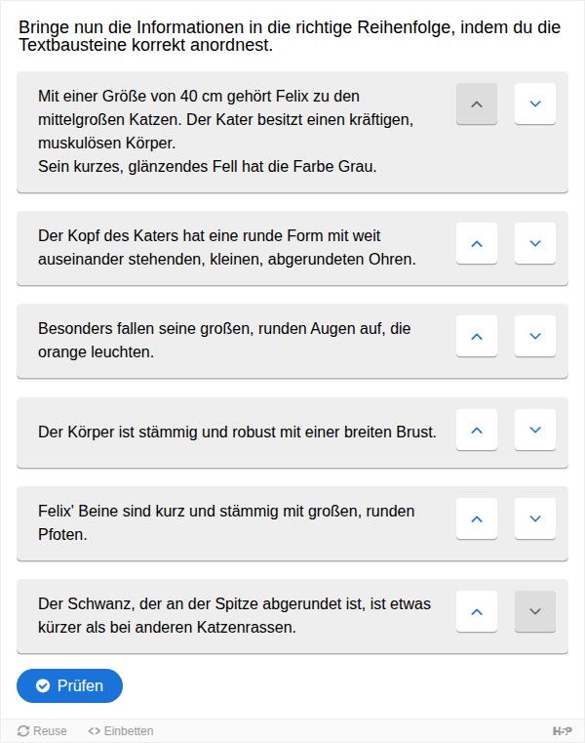Move the 'Der Kopf des Katers' block up
This screenshot has height=743, width=585.
(477, 243)
